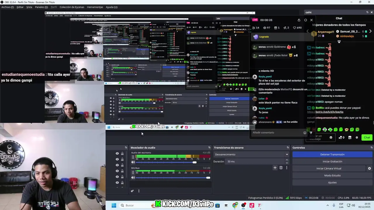Image resolution: width=374 pixels, height=210 pixels.
Task: Show hidden icons in system tray
Action: coord(327,205)
